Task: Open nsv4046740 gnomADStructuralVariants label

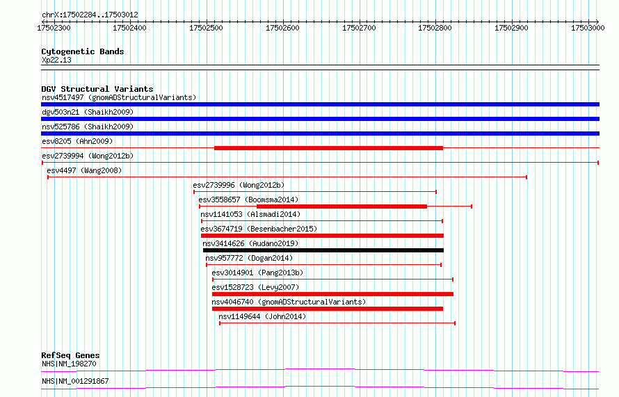Action: tap(289, 302)
